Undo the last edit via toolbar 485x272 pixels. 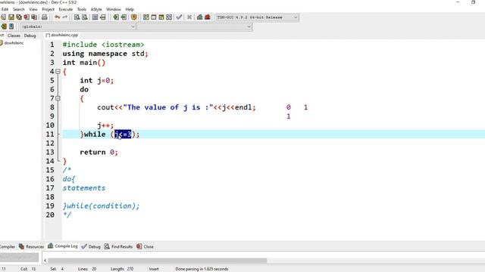tap(58, 17)
